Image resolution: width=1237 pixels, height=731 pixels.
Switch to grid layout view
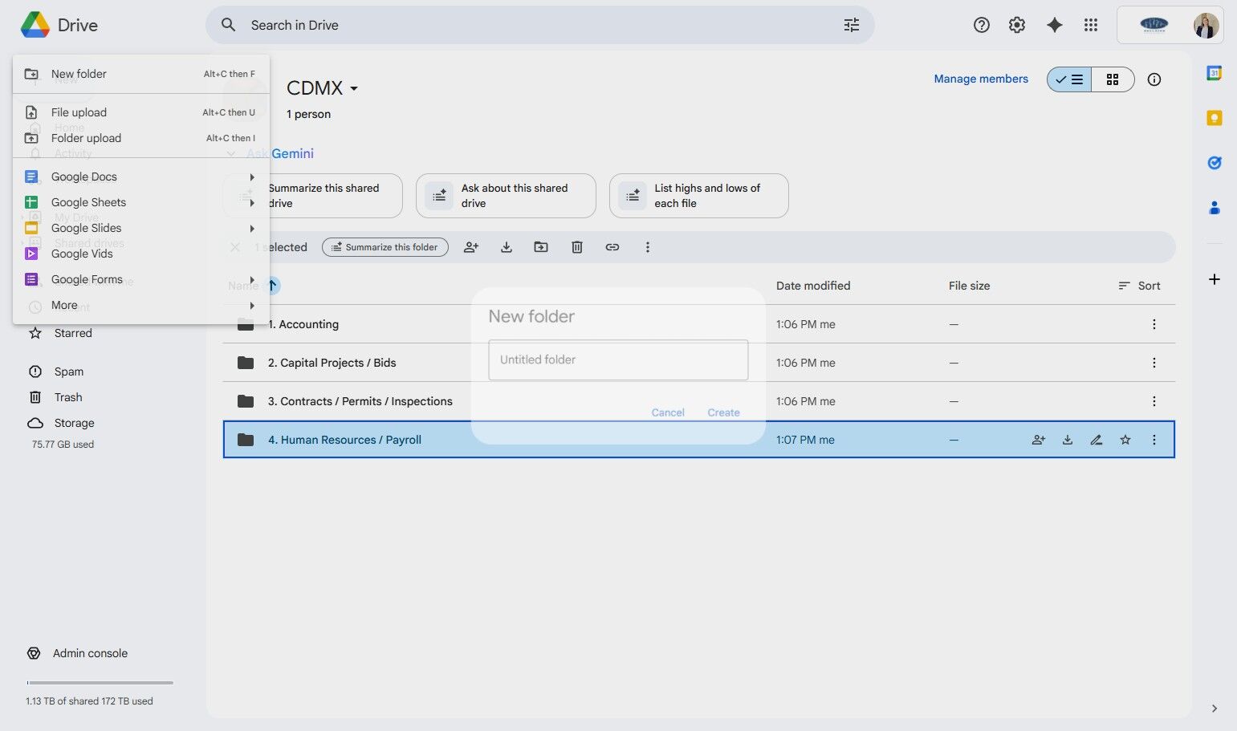pos(1113,79)
